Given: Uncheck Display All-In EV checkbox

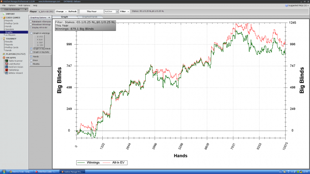Looking at the screenshot, I should [31, 27].
